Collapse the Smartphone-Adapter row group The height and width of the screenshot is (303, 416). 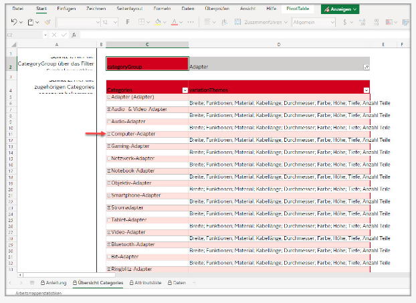(109, 195)
